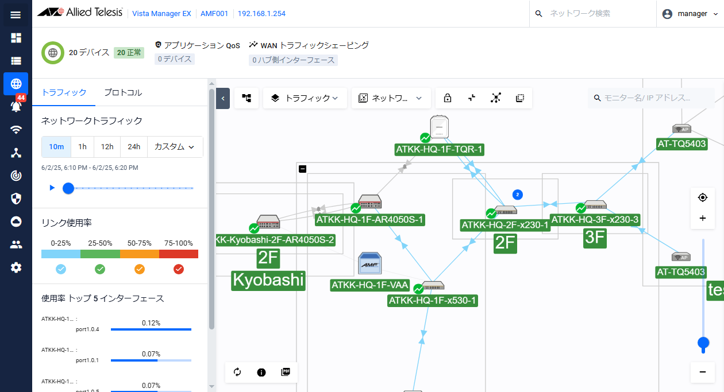Zoom in the map with the plus button
Image resolution: width=724 pixels, height=392 pixels.
pyautogui.click(x=702, y=219)
